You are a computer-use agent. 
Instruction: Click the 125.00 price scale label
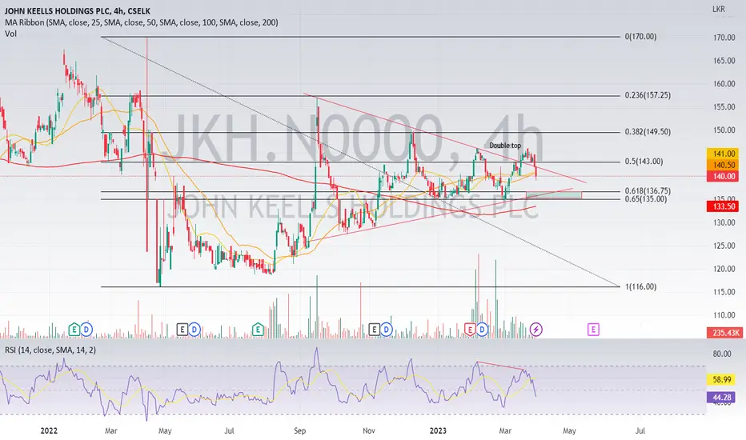pyautogui.click(x=724, y=246)
